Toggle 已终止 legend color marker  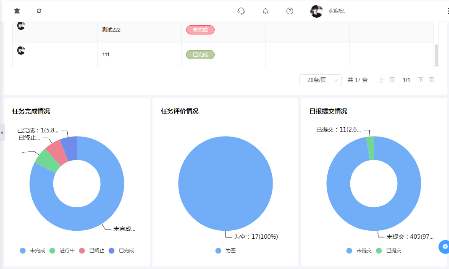[x=82, y=251]
